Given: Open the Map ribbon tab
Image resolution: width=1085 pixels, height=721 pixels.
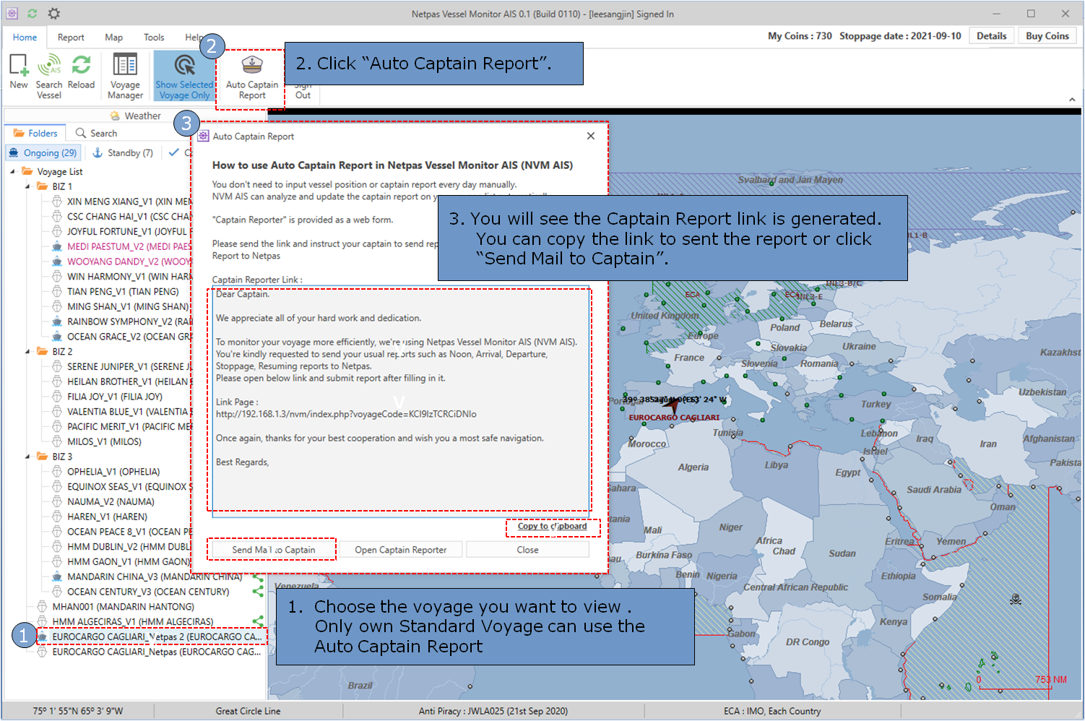Looking at the screenshot, I should pyautogui.click(x=113, y=37).
